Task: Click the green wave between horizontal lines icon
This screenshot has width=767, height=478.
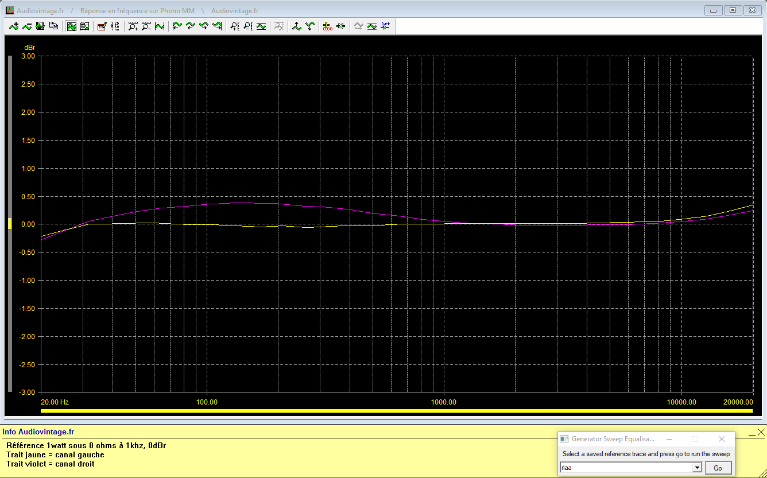Action: [x=261, y=26]
